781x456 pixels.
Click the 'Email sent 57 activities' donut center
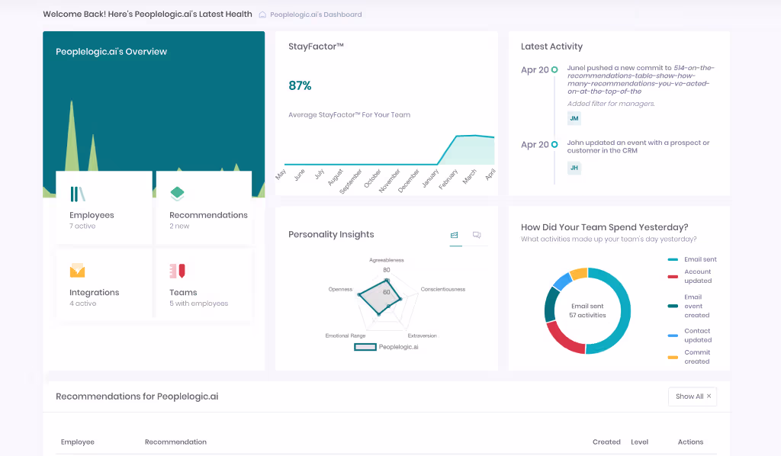tap(588, 310)
